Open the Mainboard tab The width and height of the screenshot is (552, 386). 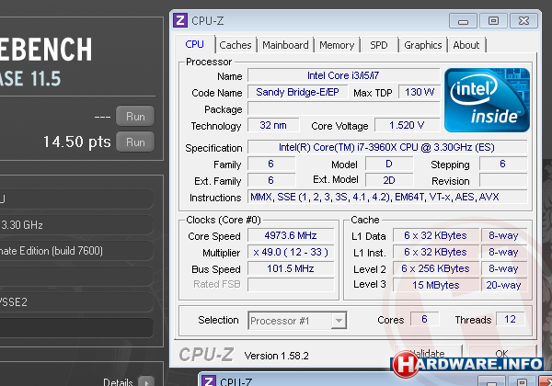tap(285, 45)
